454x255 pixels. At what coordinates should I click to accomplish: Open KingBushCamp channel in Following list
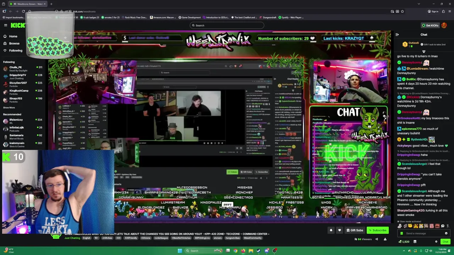(23, 92)
